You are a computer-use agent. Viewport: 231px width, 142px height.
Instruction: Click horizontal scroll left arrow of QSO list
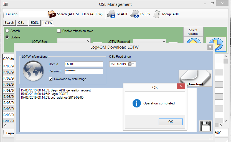pyautogui.click(x=5, y=125)
